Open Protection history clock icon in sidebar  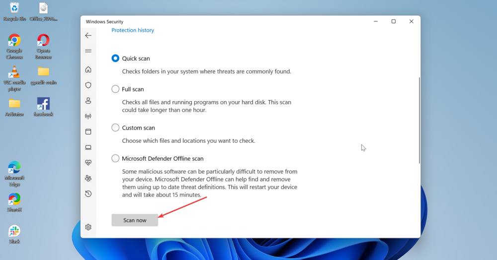point(88,194)
